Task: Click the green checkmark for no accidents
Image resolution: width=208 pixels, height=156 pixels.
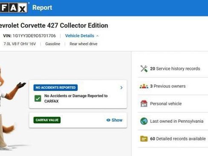Action: click(x=38, y=98)
